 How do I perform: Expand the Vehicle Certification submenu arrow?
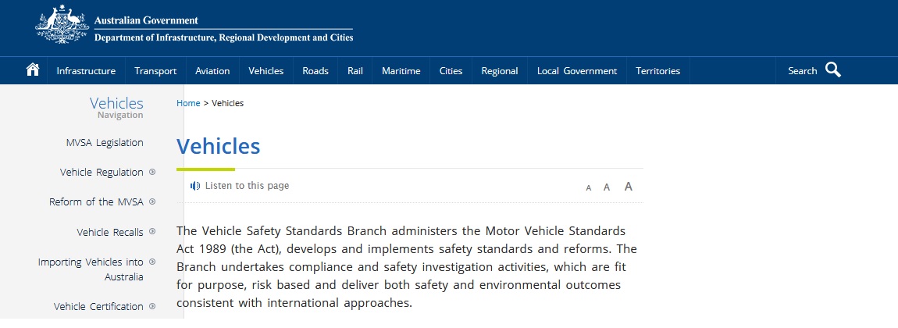[152, 306]
